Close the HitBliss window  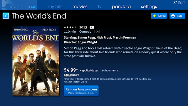coord(184,2)
